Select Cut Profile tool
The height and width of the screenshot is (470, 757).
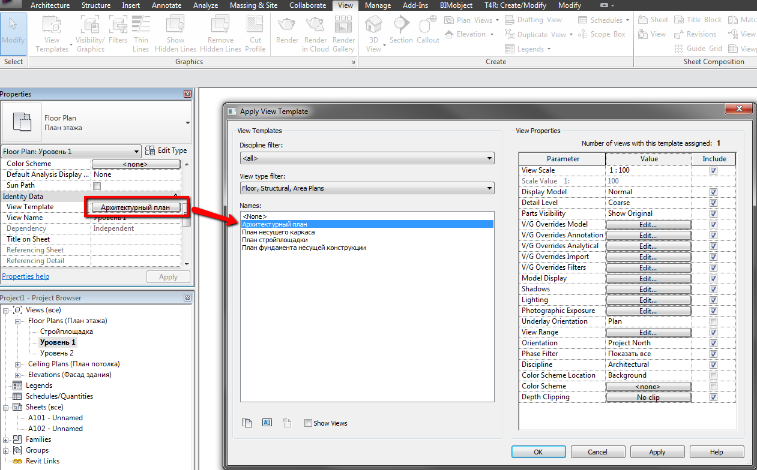(255, 33)
